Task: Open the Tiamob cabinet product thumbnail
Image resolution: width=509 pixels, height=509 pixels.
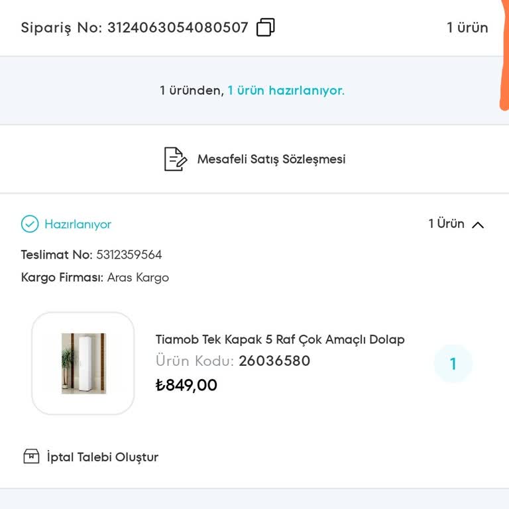Action: [x=84, y=363]
